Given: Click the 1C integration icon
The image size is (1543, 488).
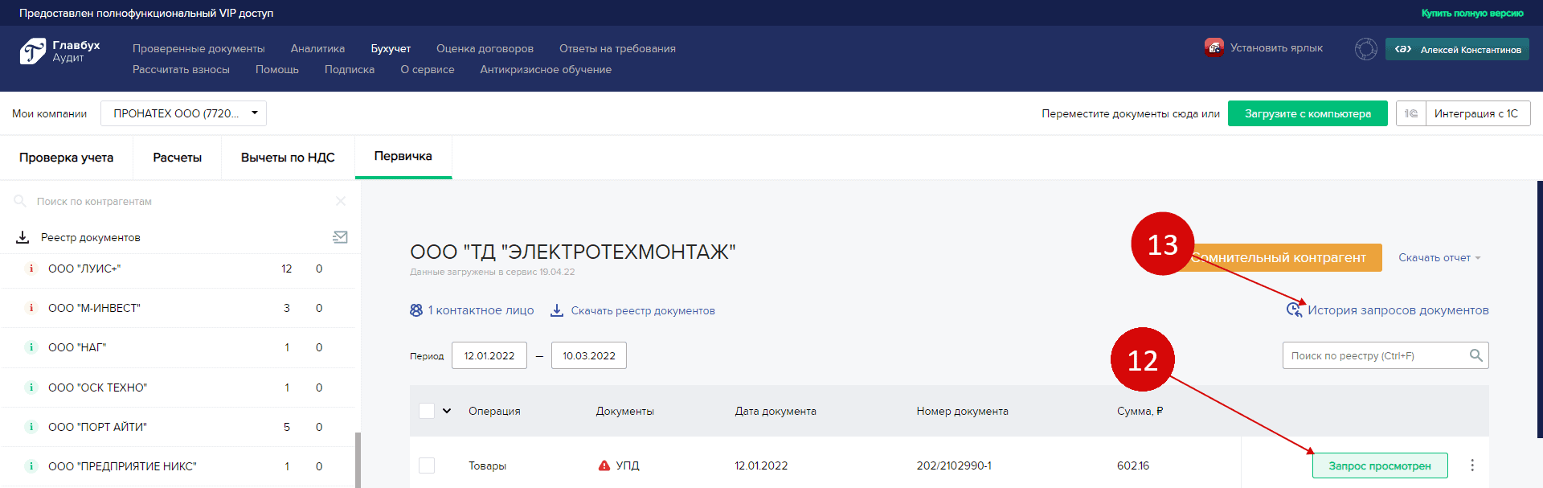Looking at the screenshot, I should 1410,113.
